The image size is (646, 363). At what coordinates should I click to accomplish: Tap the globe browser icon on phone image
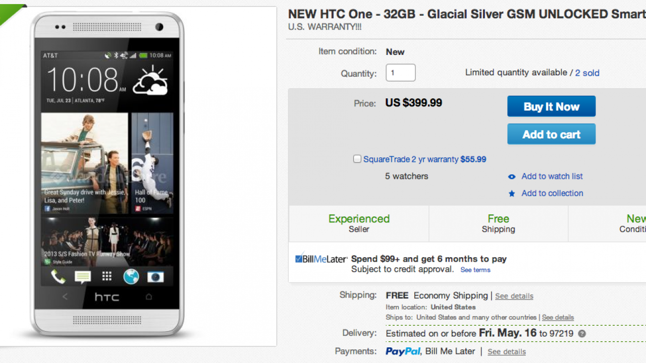click(x=131, y=276)
